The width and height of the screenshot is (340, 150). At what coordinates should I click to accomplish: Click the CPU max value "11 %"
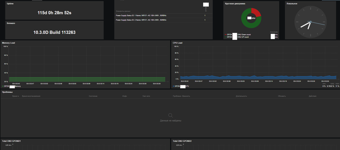tap(337, 86)
